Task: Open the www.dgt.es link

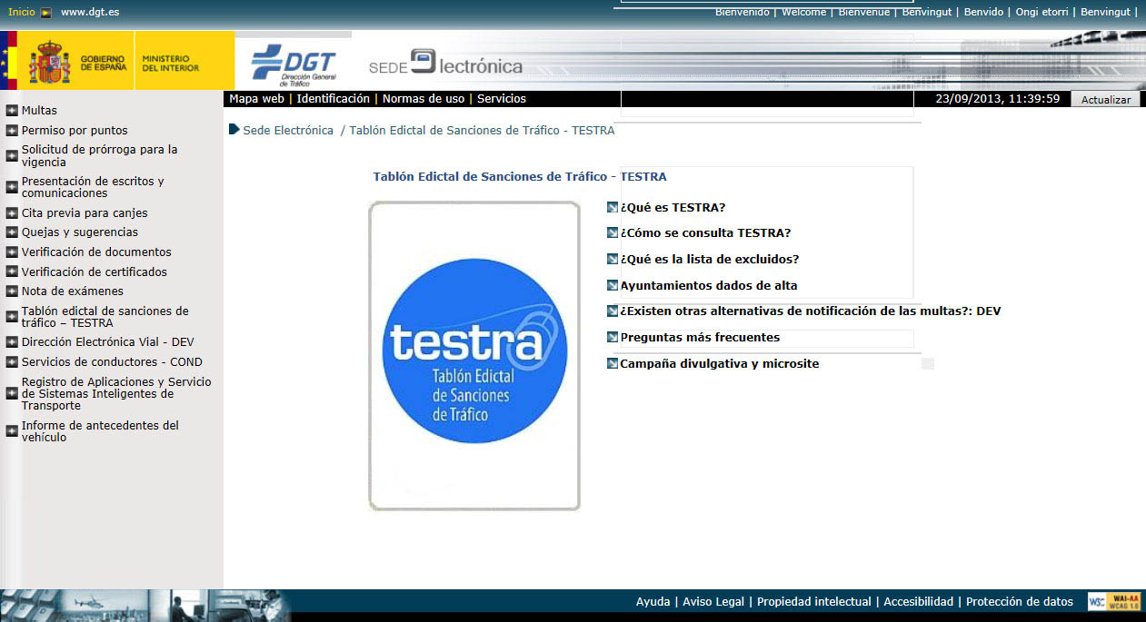Action: [90, 13]
